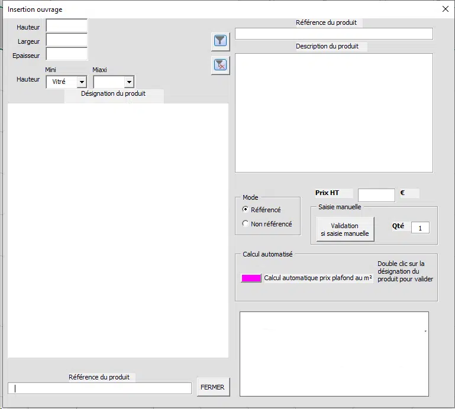Focus the Qté quantity field
The image size is (455, 409).
pos(420,228)
